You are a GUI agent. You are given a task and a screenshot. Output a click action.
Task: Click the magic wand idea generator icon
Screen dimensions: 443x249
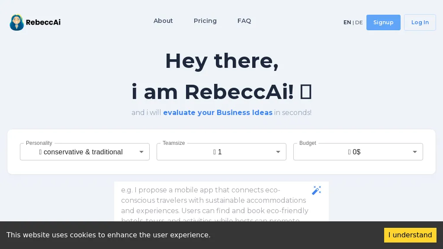tap(317, 190)
